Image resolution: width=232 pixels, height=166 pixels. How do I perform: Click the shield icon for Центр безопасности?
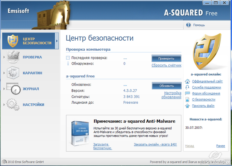pos(13,41)
